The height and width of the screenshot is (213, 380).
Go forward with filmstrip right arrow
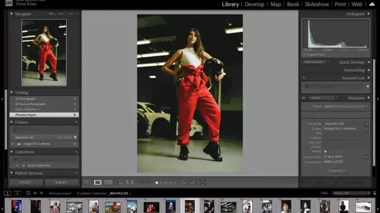[41, 193]
